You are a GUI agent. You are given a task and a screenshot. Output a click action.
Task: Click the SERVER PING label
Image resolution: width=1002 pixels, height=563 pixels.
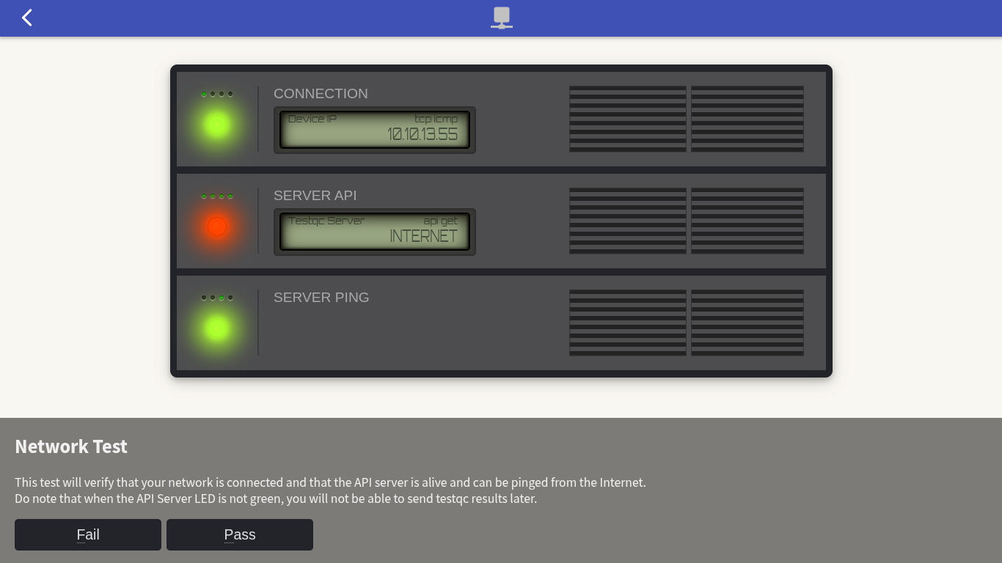[321, 298]
